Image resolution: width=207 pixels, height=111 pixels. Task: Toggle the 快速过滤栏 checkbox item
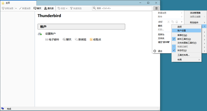click(x=187, y=47)
